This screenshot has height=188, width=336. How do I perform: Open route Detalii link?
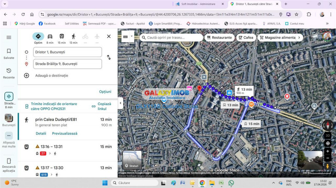[41, 134]
